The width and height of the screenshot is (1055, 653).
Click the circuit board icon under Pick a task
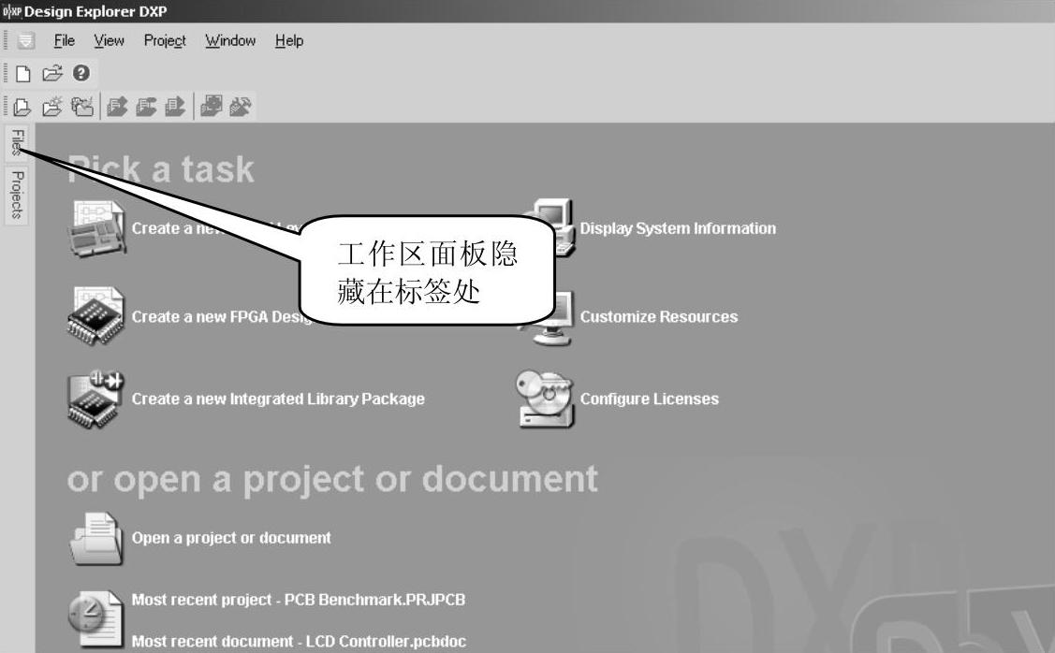click(96, 228)
